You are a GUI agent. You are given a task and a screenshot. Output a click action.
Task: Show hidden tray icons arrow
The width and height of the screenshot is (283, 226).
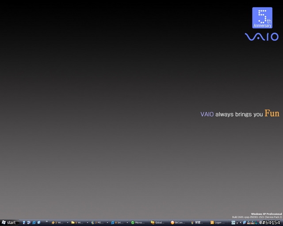click(x=241, y=223)
